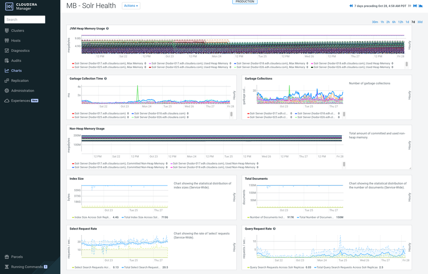Click the Garbage Collection Time legend scrollbar
Image resolution: width=428 pixels, height=274 pixels.
pyautogui.click(x=231, y=114)
